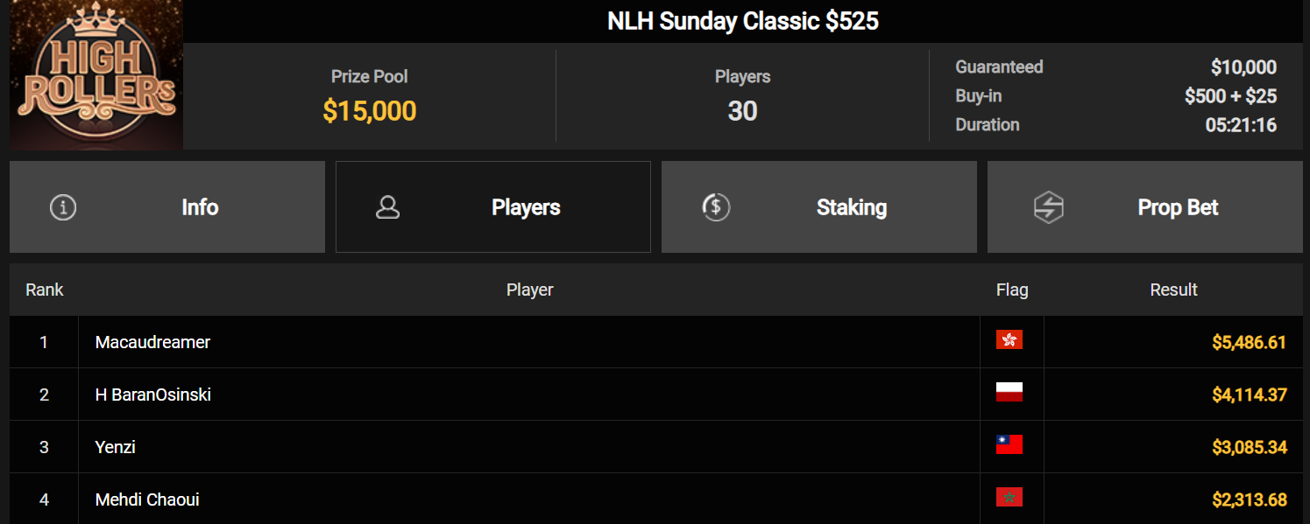Click the Players person icon

[387, 207]
